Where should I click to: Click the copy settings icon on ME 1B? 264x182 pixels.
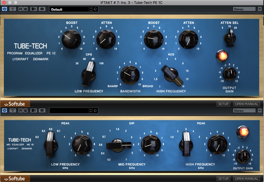pos(42,111)
